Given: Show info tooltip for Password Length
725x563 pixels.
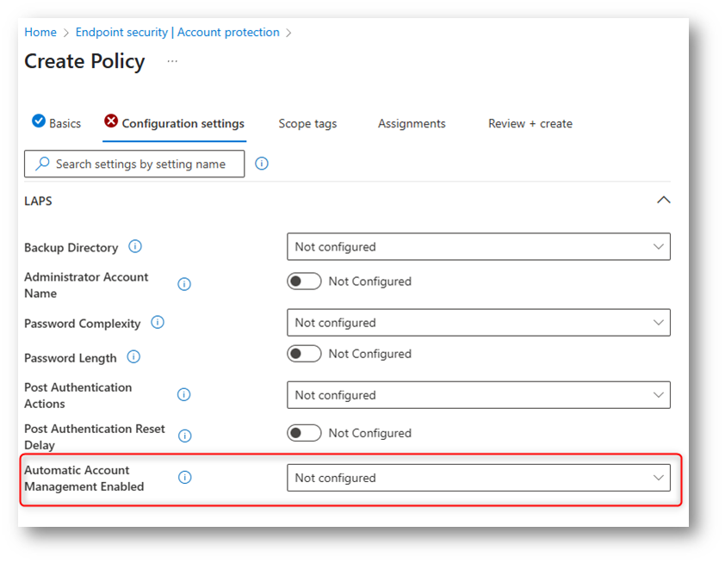Looking at the screenshot, I should (133, 357).
